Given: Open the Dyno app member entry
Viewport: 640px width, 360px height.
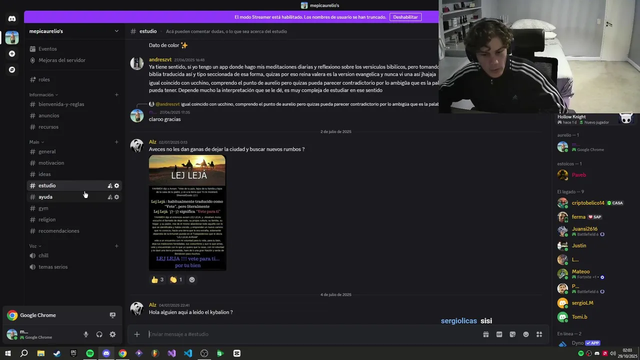Looking at the screenshot, I should click(595, 343).
